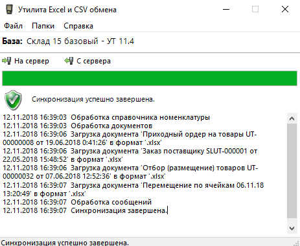Click the status bar sync message

pos(65,243)
